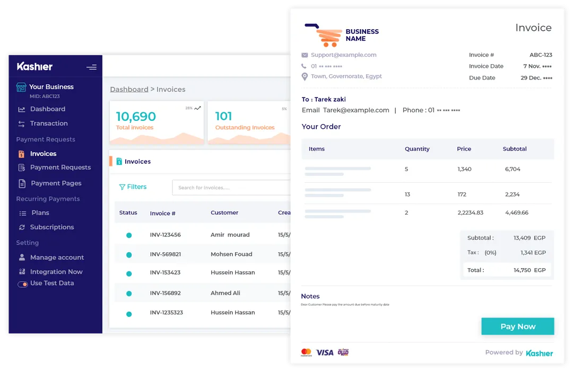Select invoice row INV-153423

pyautogui.click(x=203, y=273)
